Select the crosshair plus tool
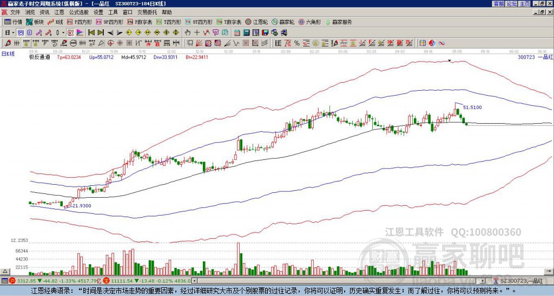The height and width of the screenshot is (296, 554). coord(197,33)
